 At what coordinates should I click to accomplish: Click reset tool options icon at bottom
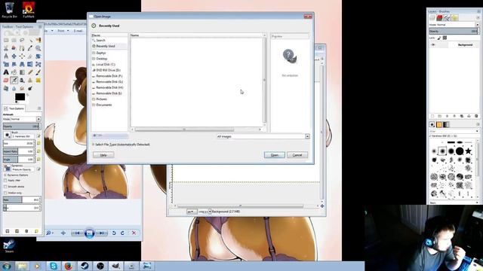tap(36, 231)
